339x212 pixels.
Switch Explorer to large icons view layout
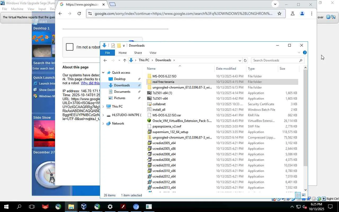point(304,195)
